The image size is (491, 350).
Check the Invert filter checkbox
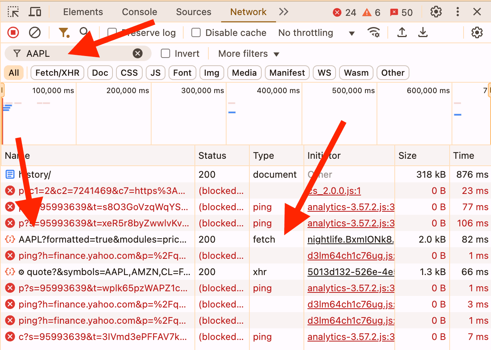click(x=165, y=54)
